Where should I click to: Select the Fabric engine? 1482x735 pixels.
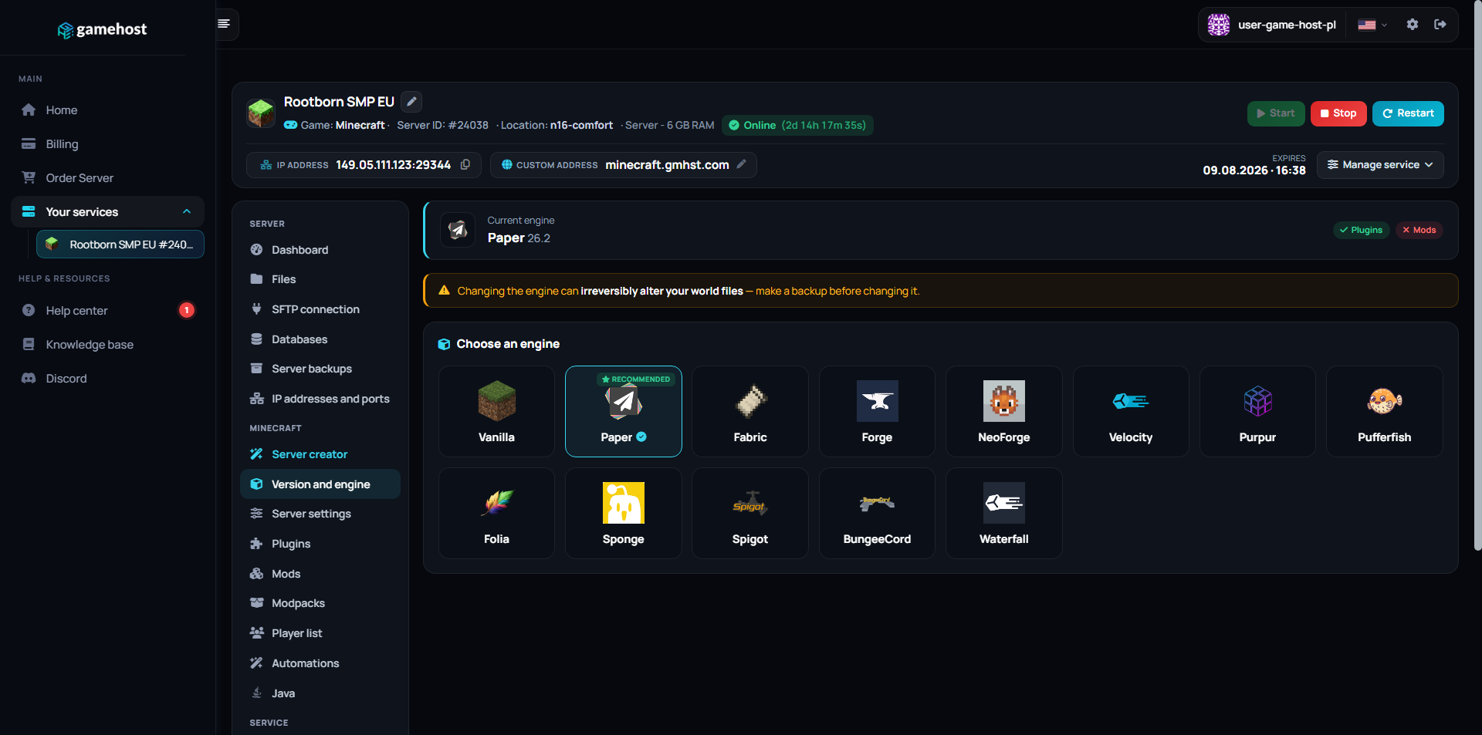tap(750, 411)
